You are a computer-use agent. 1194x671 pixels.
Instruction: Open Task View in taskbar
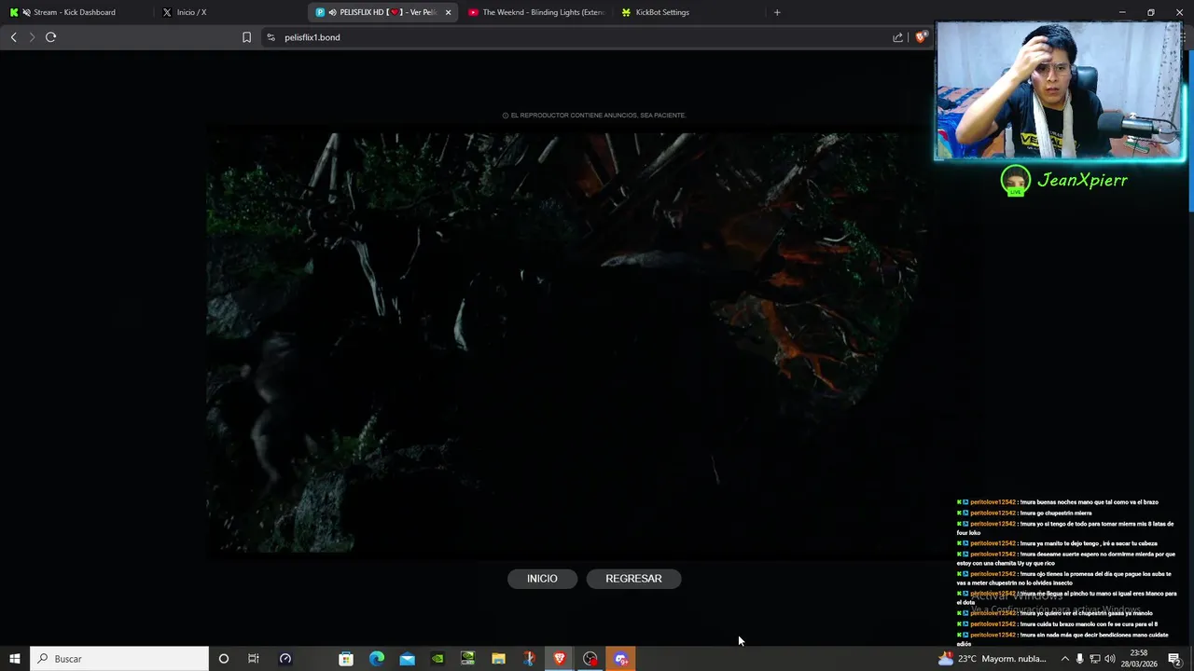pyautogui.click(x=253, y=659)
